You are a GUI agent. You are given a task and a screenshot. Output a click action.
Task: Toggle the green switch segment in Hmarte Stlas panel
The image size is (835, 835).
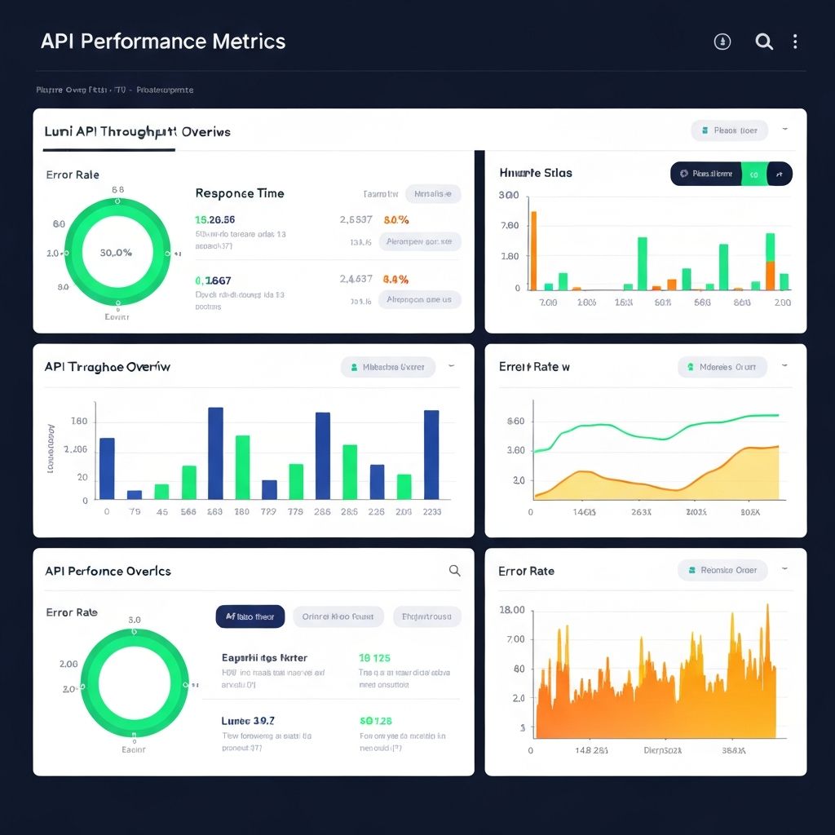pyautogui.click(x=754, y=174)
